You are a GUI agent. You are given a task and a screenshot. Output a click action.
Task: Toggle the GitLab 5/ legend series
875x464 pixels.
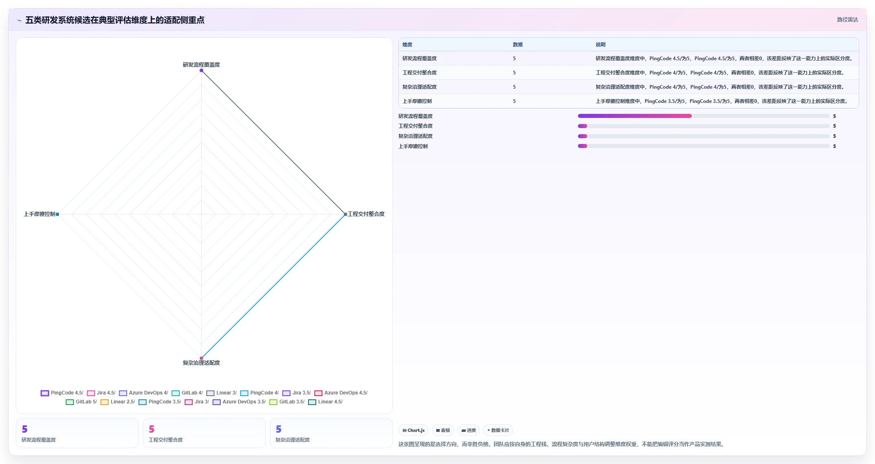(81, 402)
